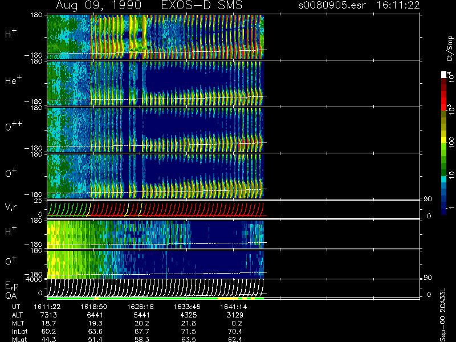Select the header time '16:11:22'
Viewport: 456px width, 342px height.
(398, 5)
